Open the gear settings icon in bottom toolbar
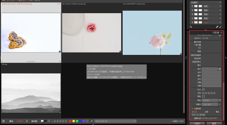Viewport: 227px width, 125px height. click(3, 121)
